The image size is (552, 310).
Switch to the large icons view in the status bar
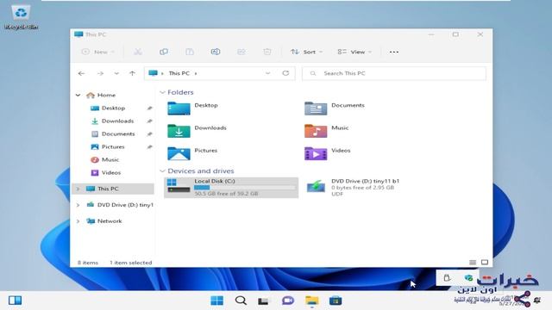[485, 262]
